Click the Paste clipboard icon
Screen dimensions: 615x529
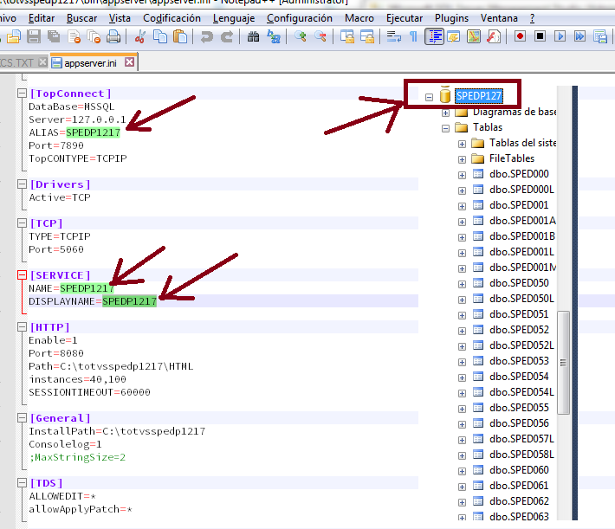180,37
